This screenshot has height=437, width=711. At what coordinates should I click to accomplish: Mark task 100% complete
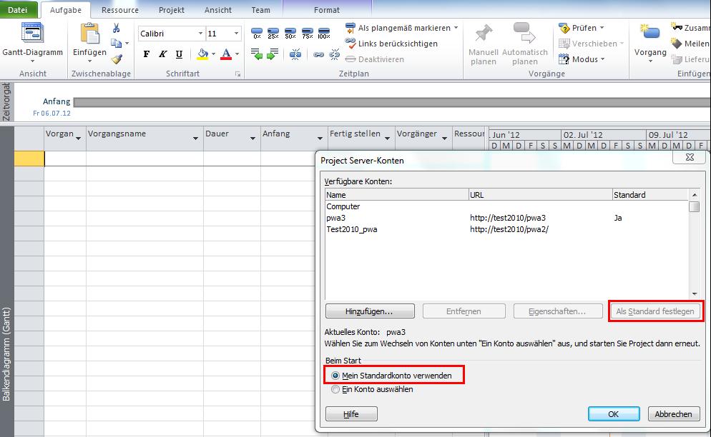[324, 34]
